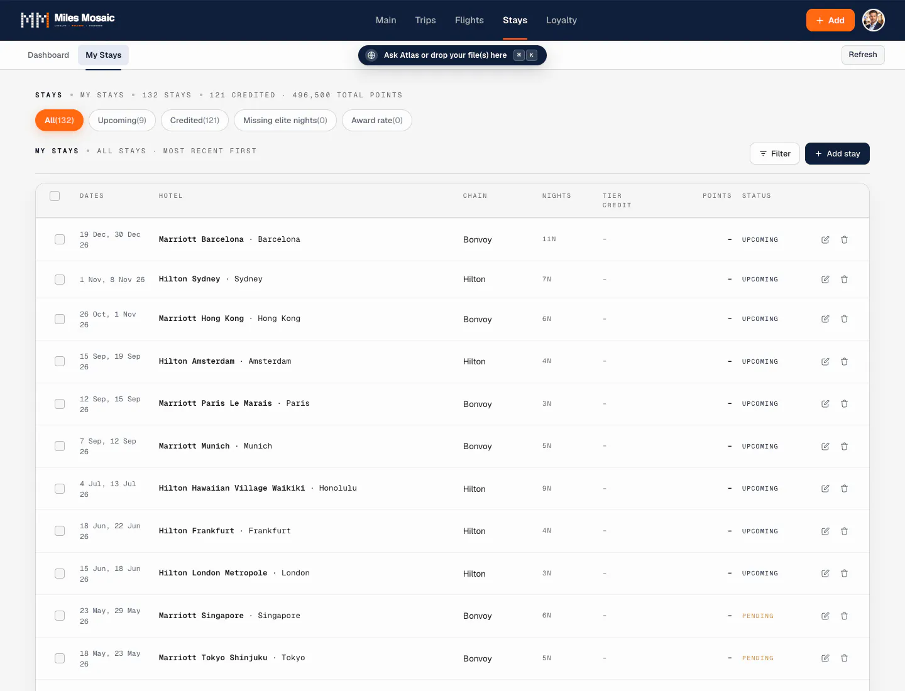This screenshot has height=691, width=905.
Task: Refresh the stays list
Action: tap(863, 55)
